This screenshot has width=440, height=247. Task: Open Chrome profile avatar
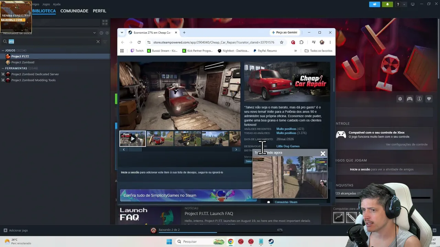(x=322, y=42)
